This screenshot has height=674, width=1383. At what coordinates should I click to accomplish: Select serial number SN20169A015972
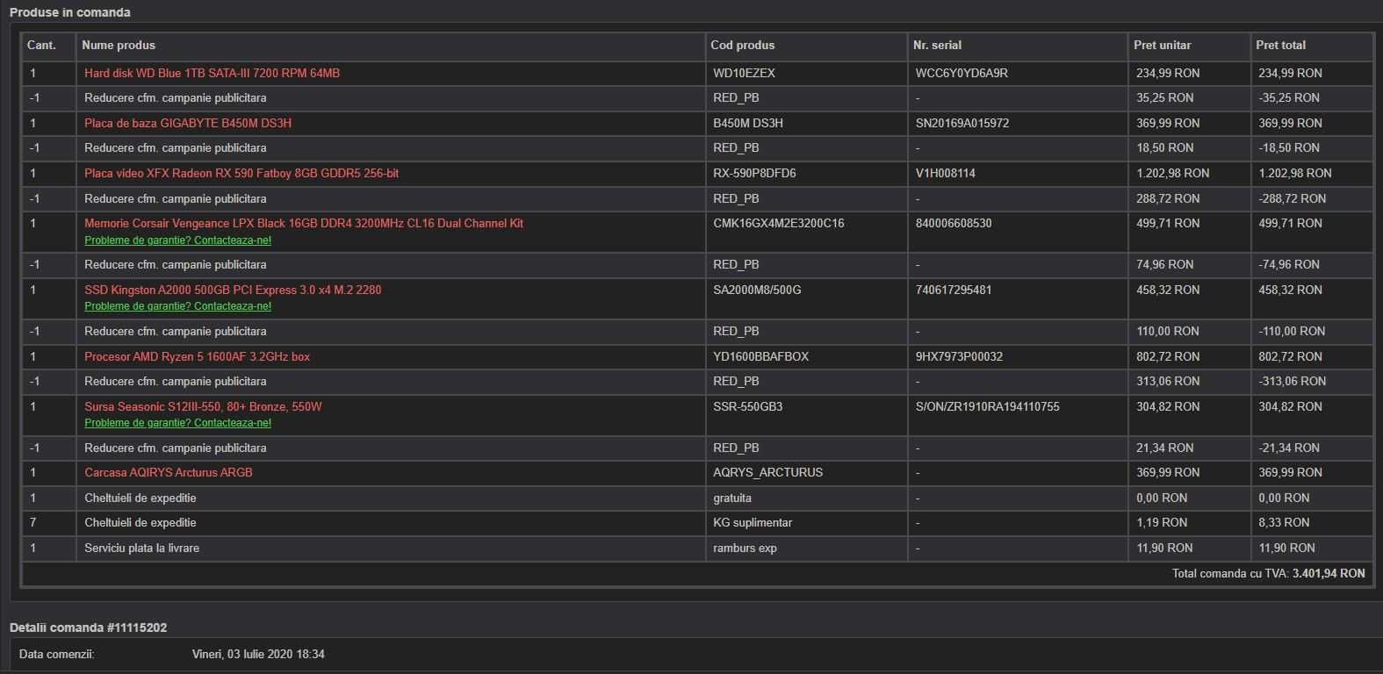(962, 123)
